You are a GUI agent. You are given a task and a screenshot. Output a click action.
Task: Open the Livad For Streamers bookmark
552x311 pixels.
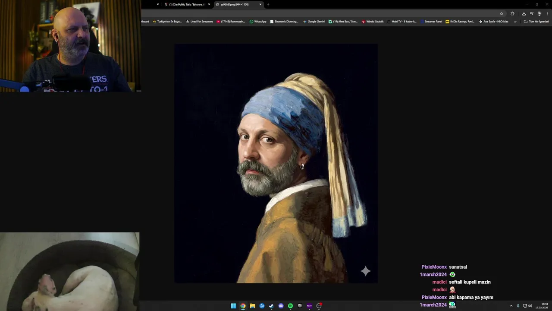[200, 22]
